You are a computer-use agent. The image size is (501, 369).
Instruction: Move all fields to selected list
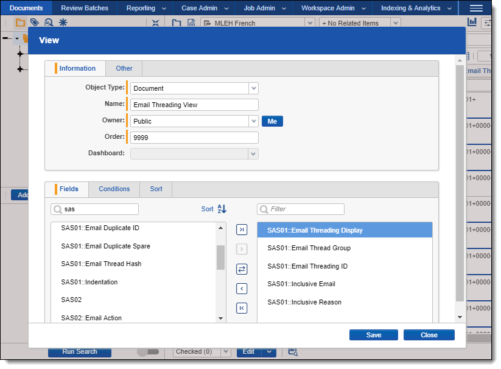(242, 230)
